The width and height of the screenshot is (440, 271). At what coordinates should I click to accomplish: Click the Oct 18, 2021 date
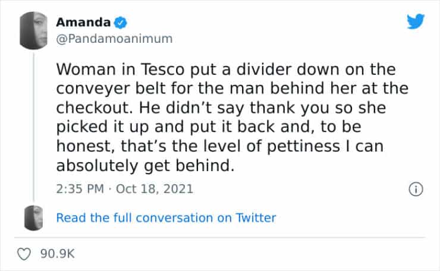157,190
